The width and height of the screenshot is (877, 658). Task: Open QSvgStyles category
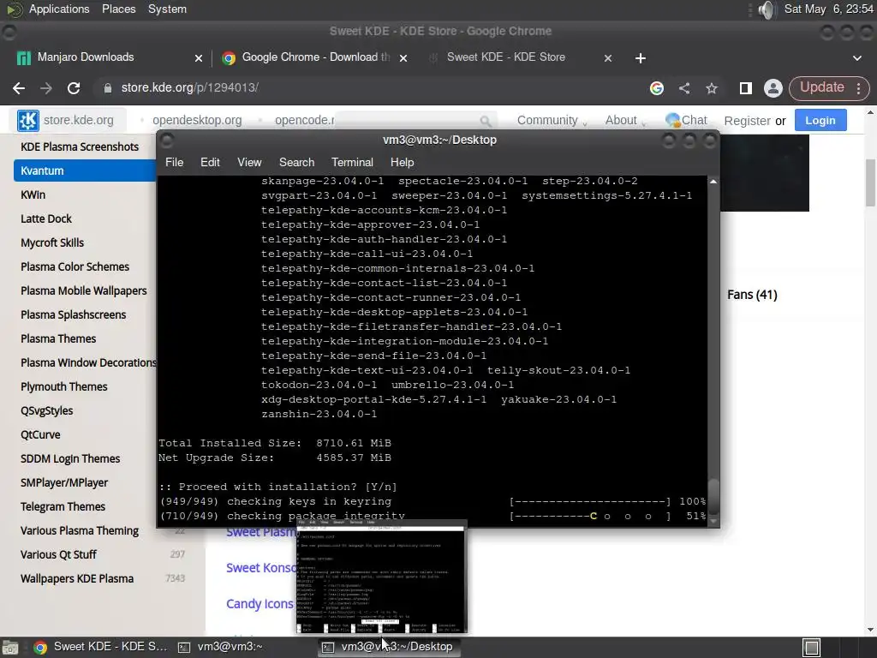[x=46, y=410]
